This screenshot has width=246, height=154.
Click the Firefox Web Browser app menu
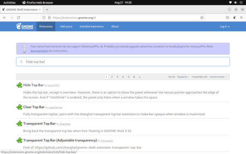[x=38, y=2]
